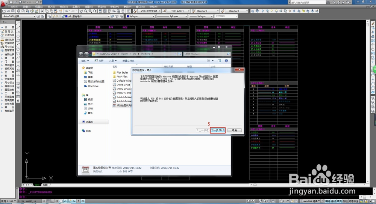This screenshot has height=204, width=376.
Task: Select the Line draw tool
Action: coord(18,23)
